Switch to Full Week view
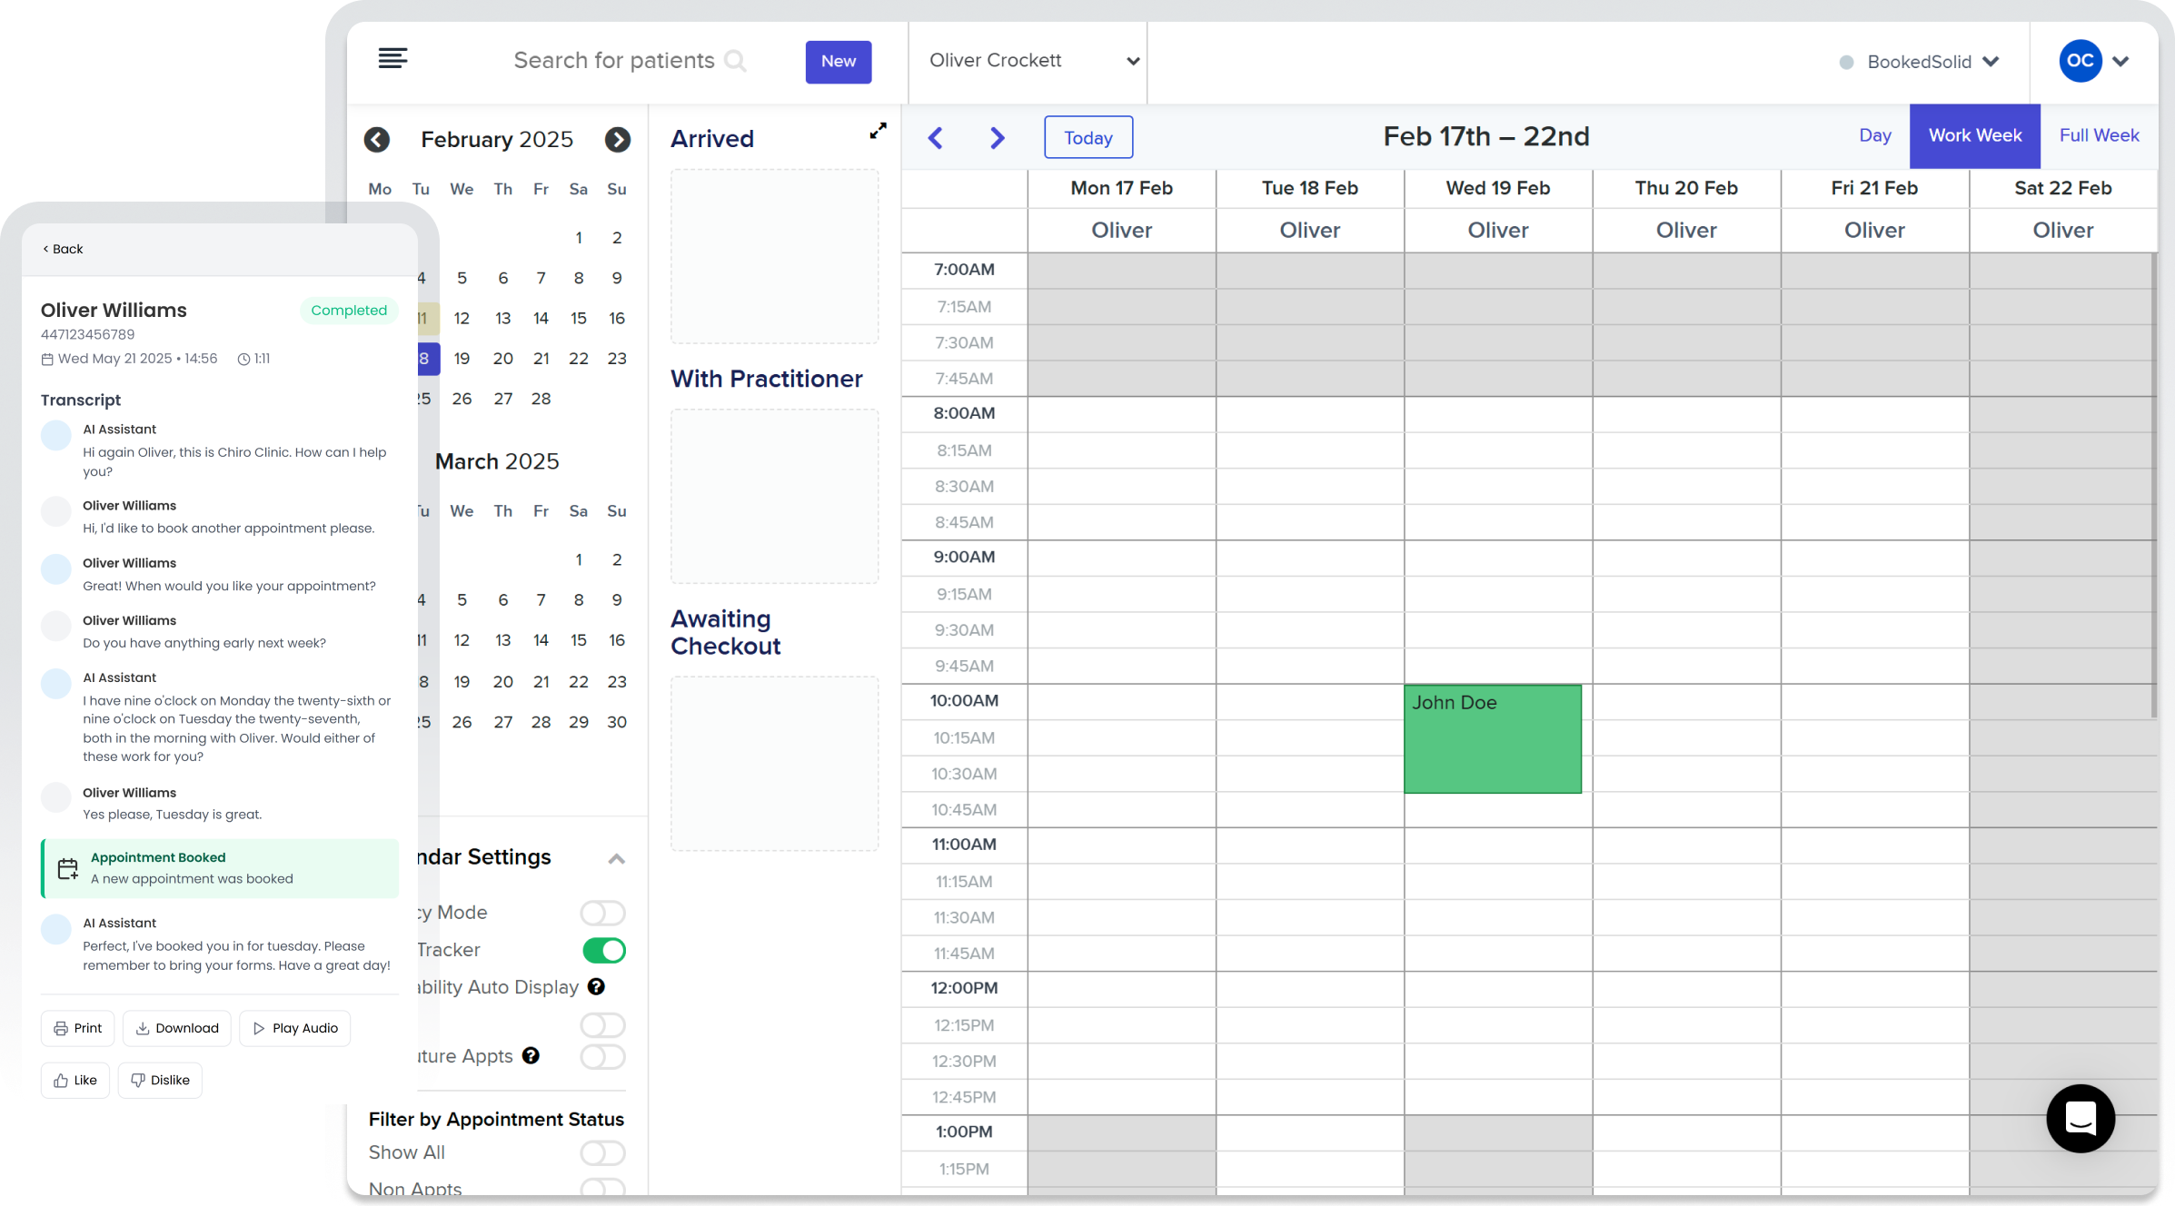Viewport: 2175px width, 1206px height. coord(2099,135)
